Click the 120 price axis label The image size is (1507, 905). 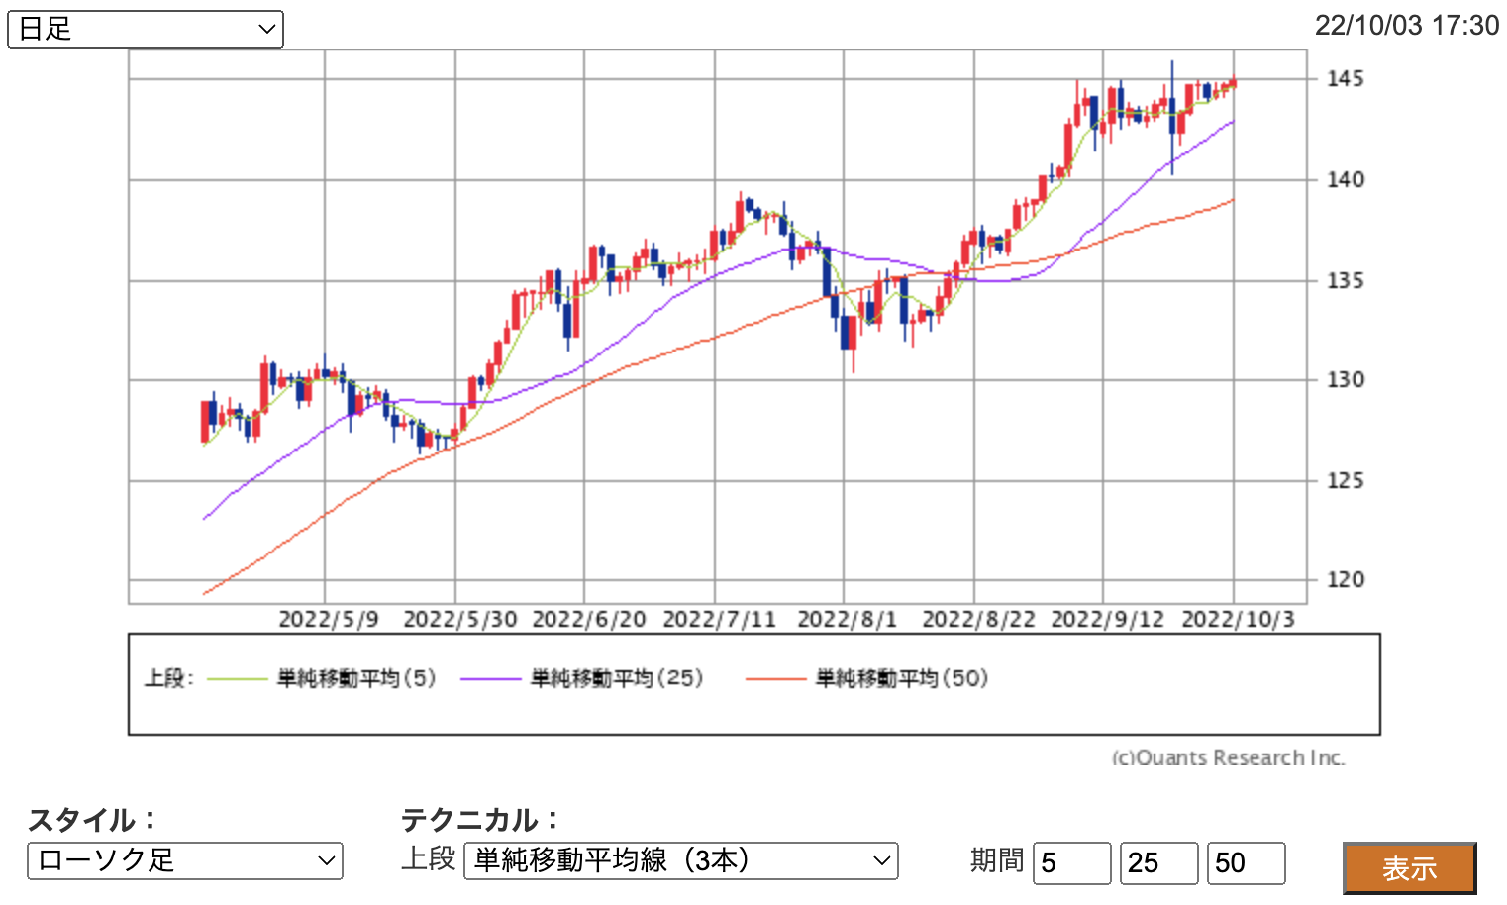pyautogui.click(x=1346, y=579)
